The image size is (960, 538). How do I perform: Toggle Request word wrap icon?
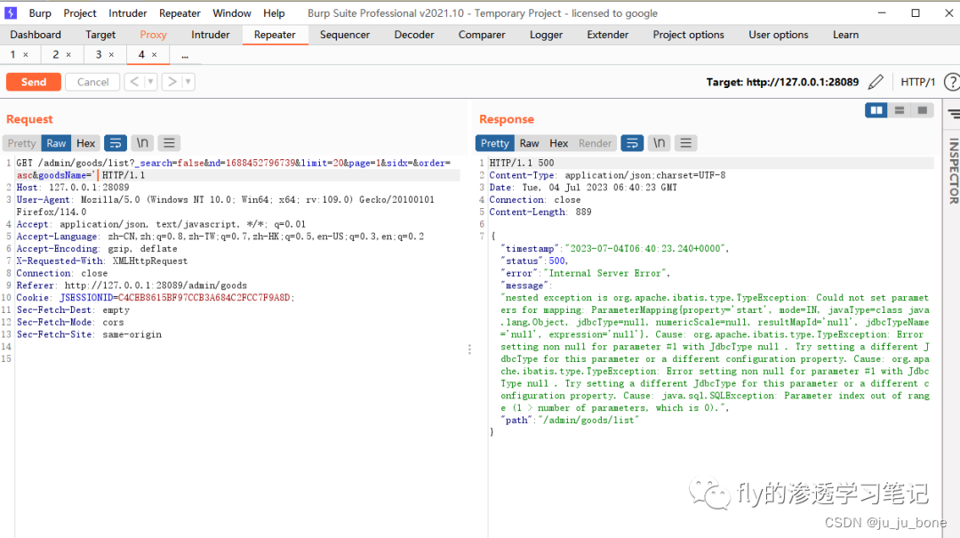115,143
